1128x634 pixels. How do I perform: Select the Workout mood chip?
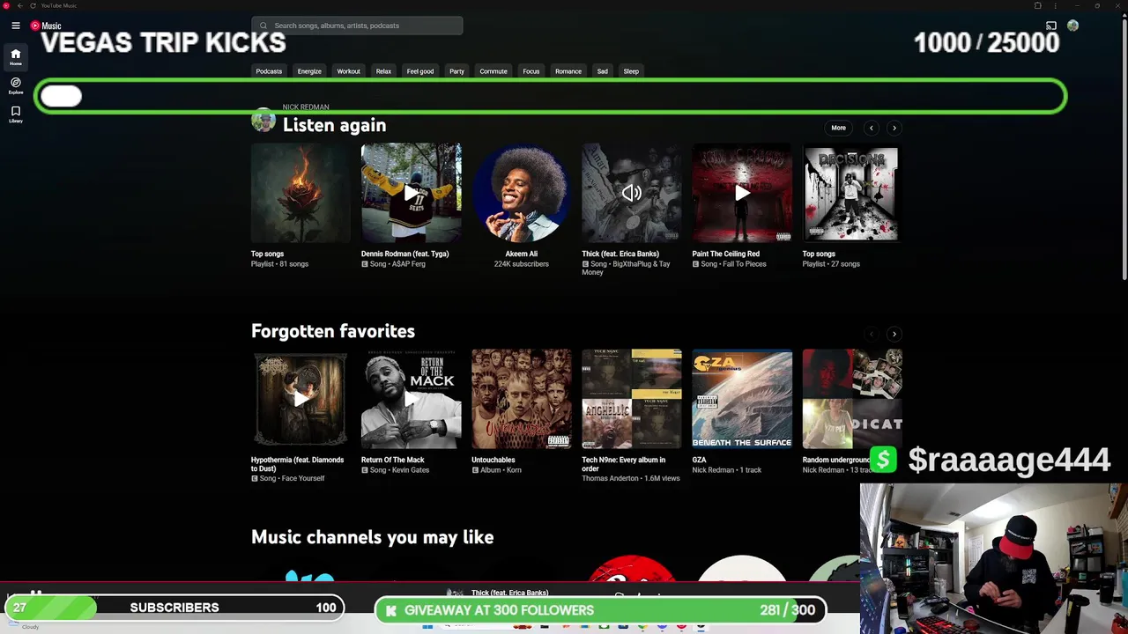[x=348, y=71]
